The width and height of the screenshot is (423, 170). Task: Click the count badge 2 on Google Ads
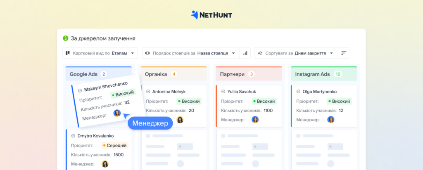click(x=104, y=74)
